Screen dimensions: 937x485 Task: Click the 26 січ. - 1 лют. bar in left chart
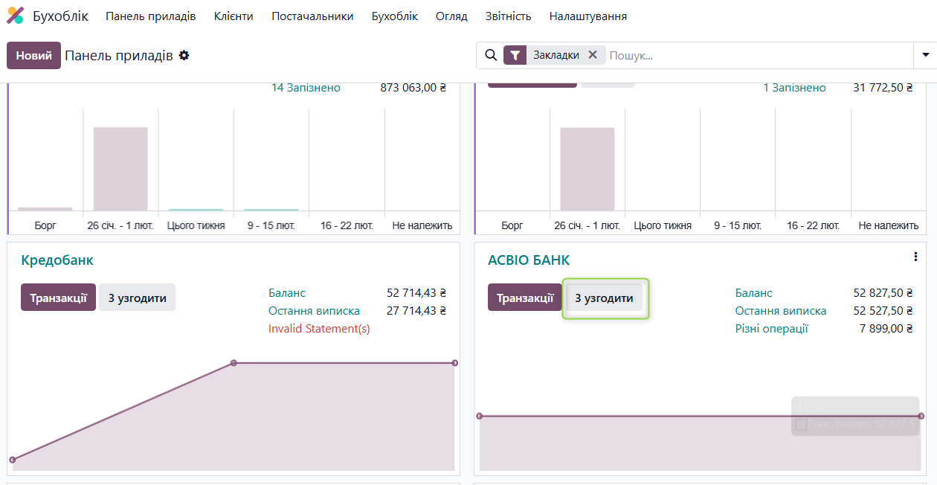[120, 169]
